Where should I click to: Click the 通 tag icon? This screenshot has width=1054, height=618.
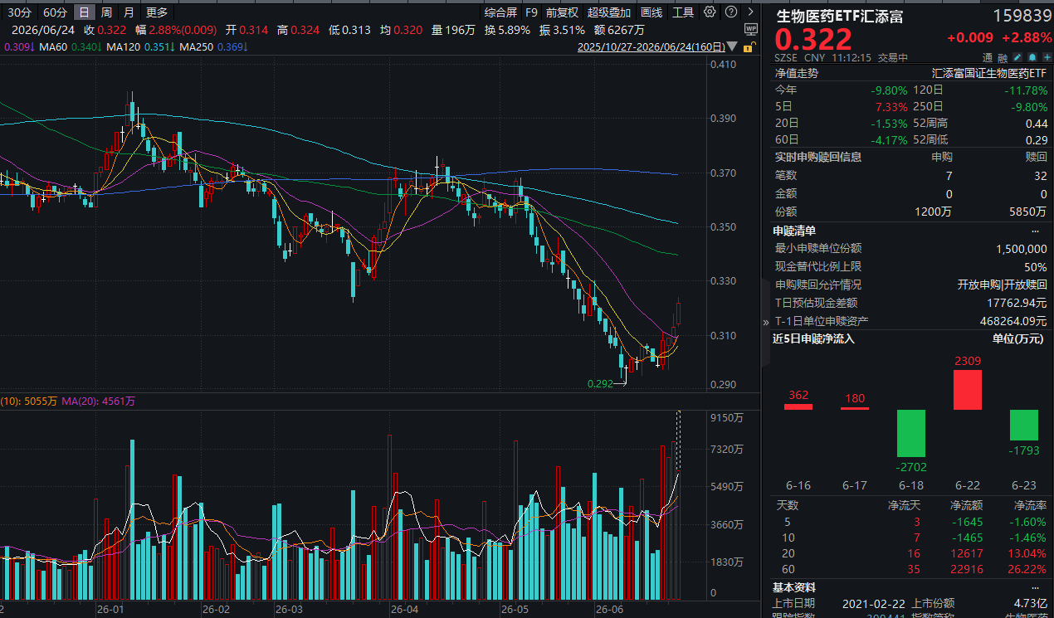(x=988, y=58)
